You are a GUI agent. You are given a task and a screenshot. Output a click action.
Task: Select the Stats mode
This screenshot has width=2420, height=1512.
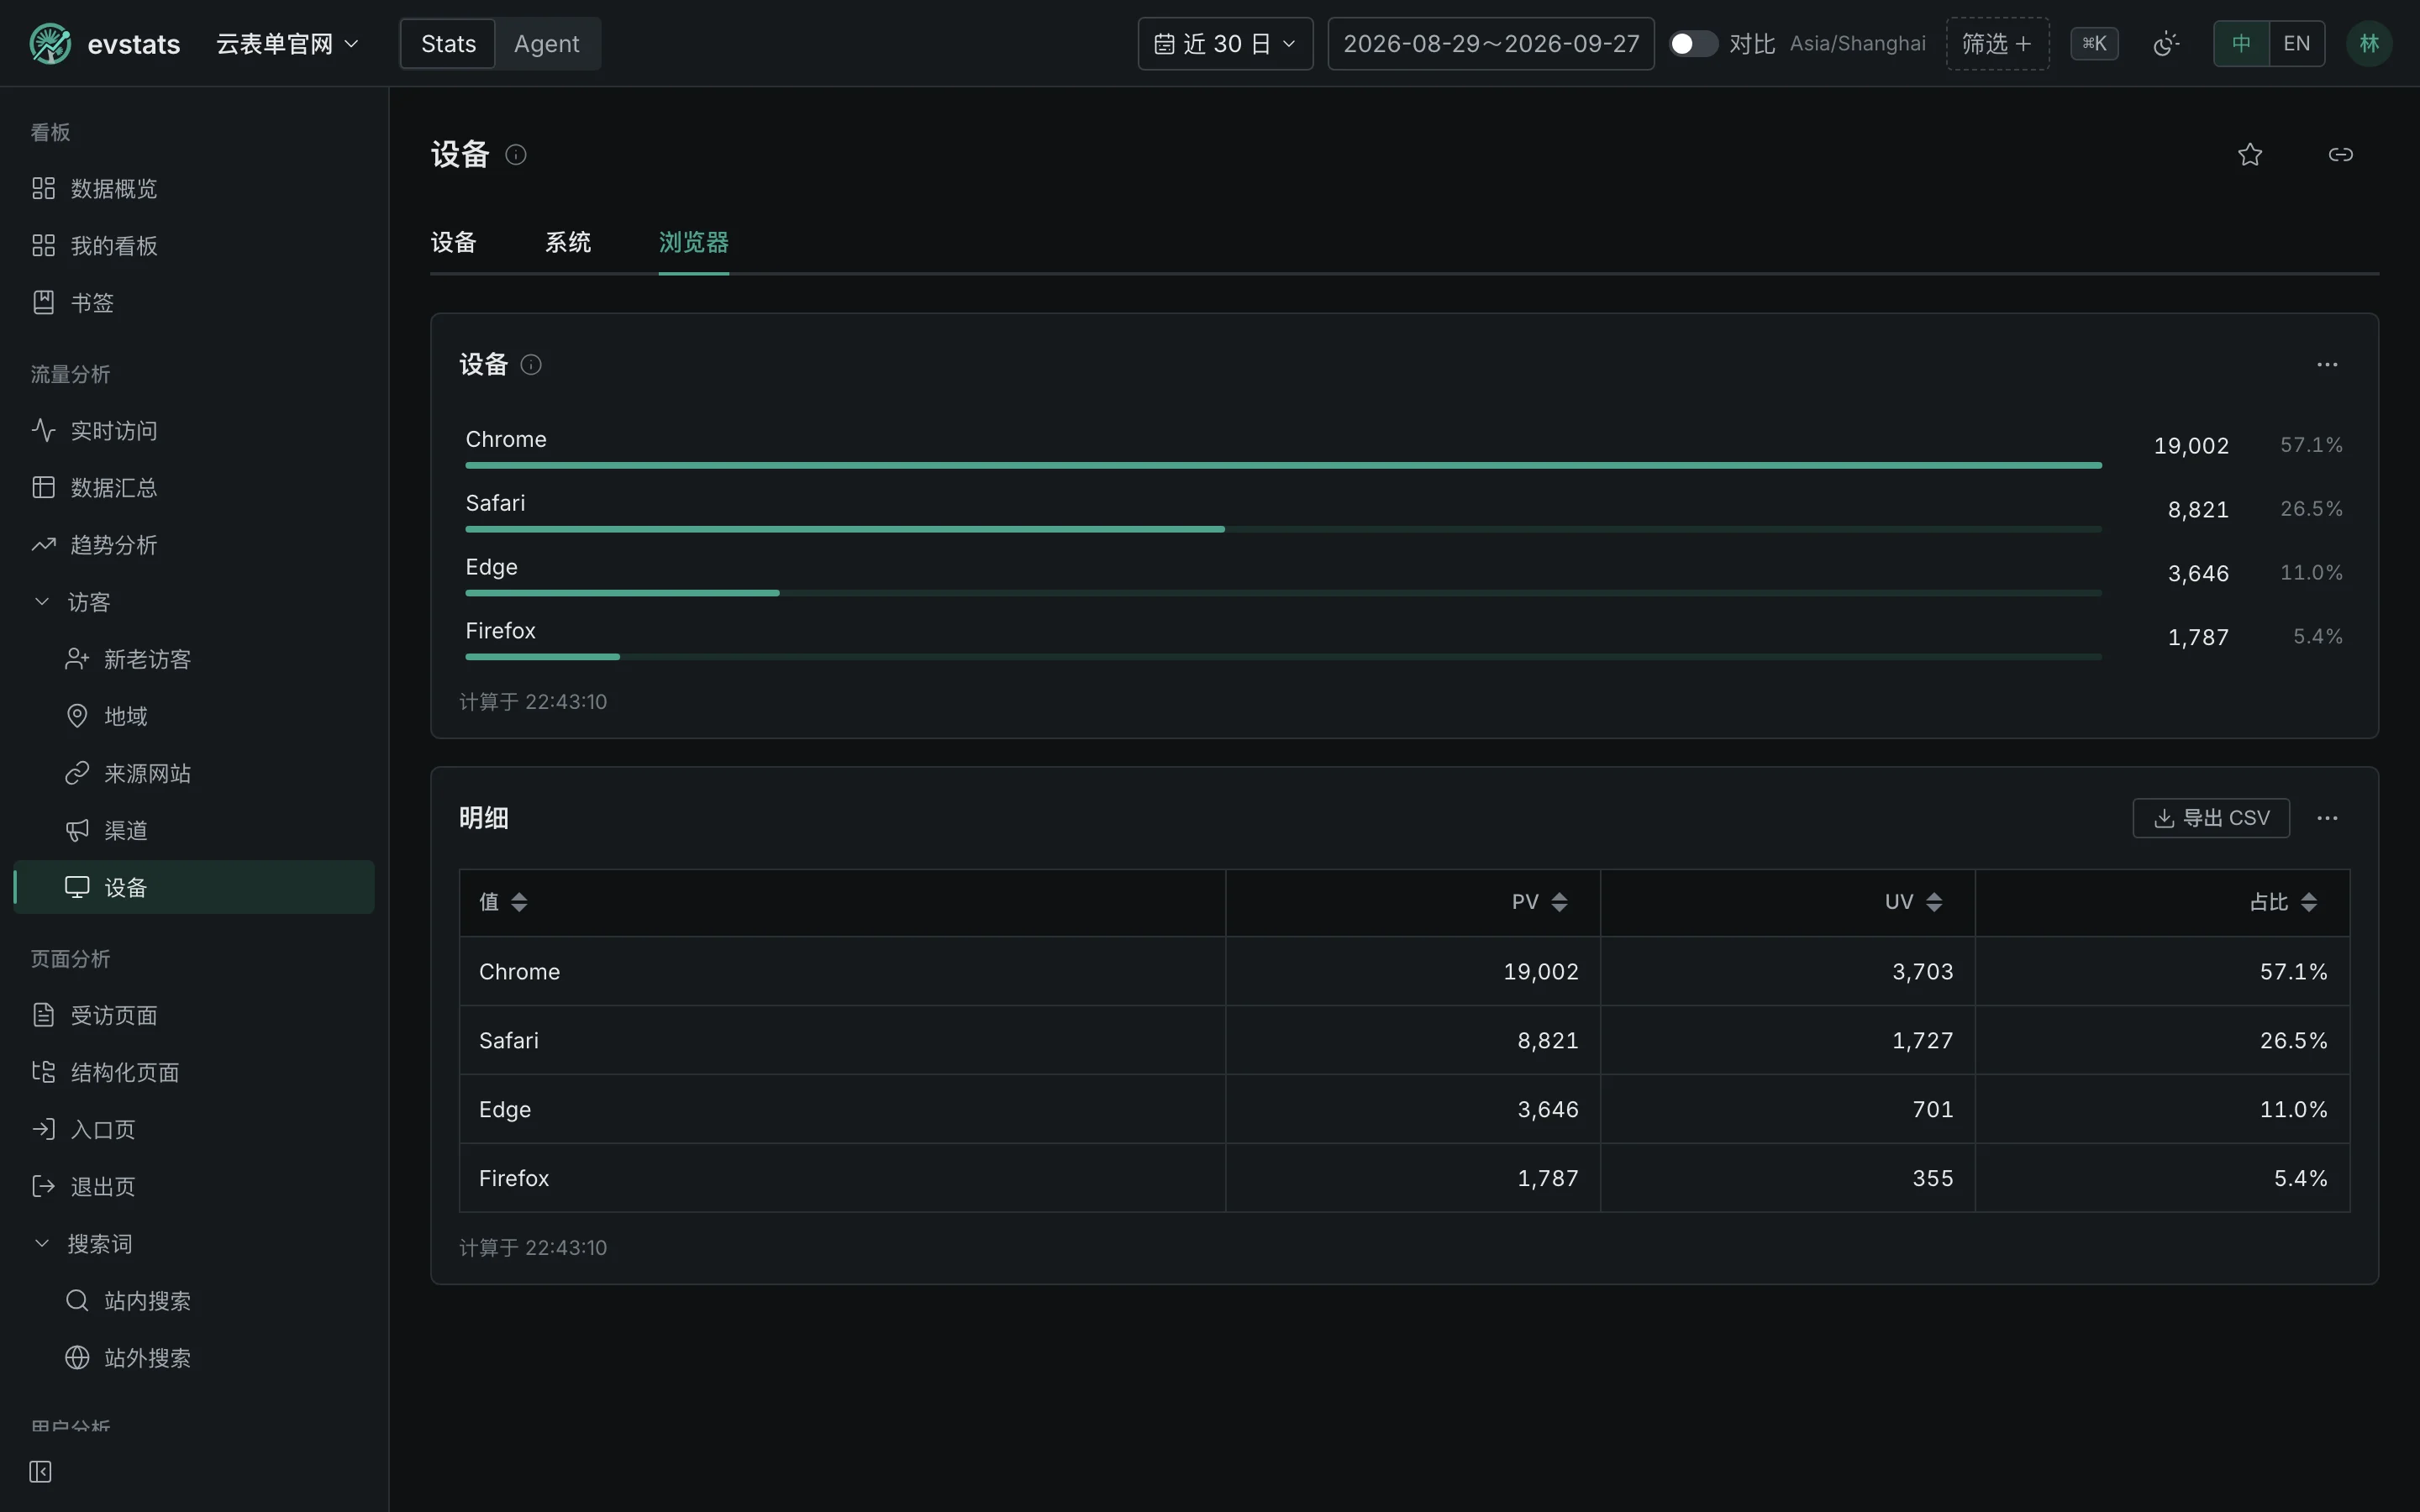(448, 44)
